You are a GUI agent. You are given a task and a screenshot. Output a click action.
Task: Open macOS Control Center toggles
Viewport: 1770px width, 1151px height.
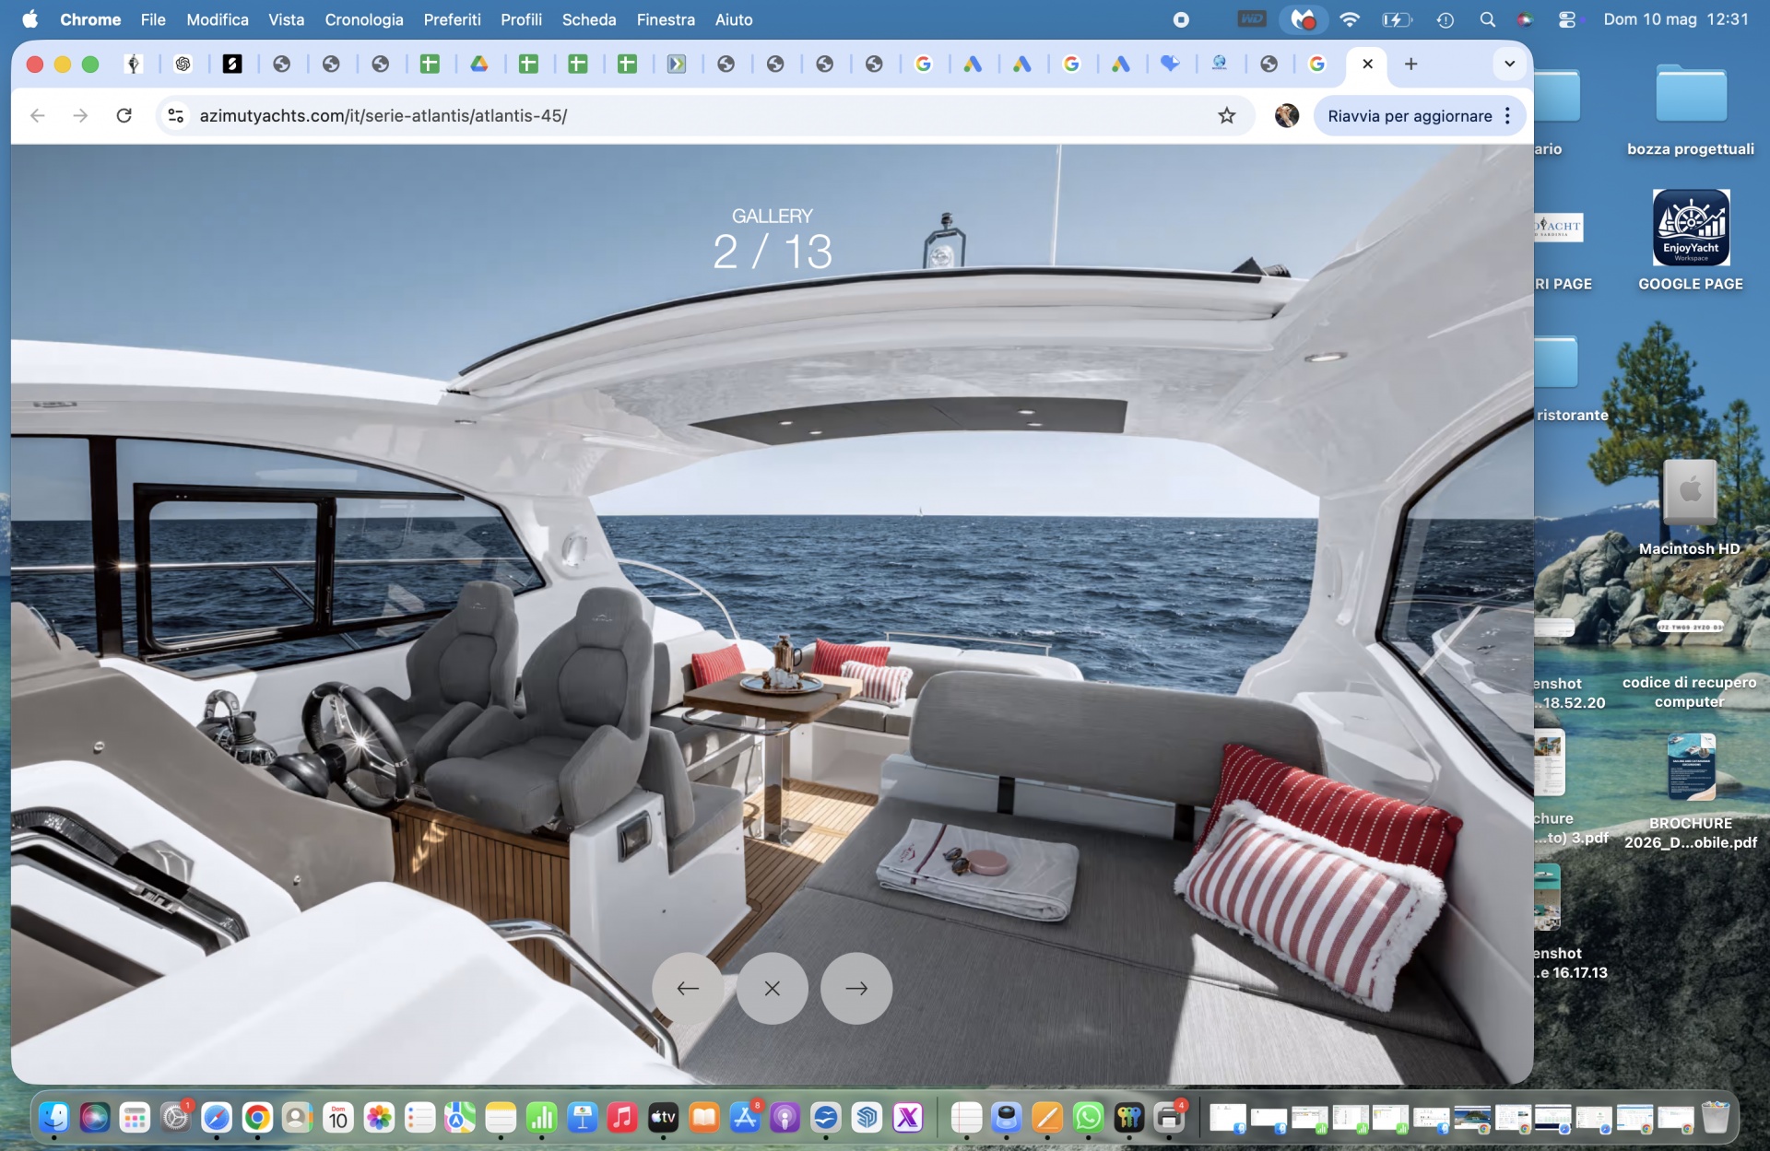pos(1566,19)
